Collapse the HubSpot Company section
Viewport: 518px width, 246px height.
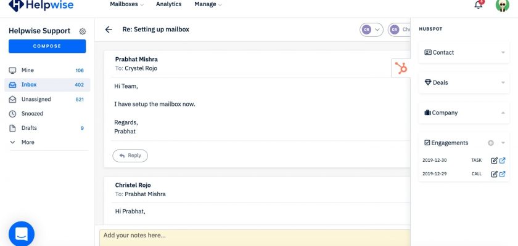464,113
